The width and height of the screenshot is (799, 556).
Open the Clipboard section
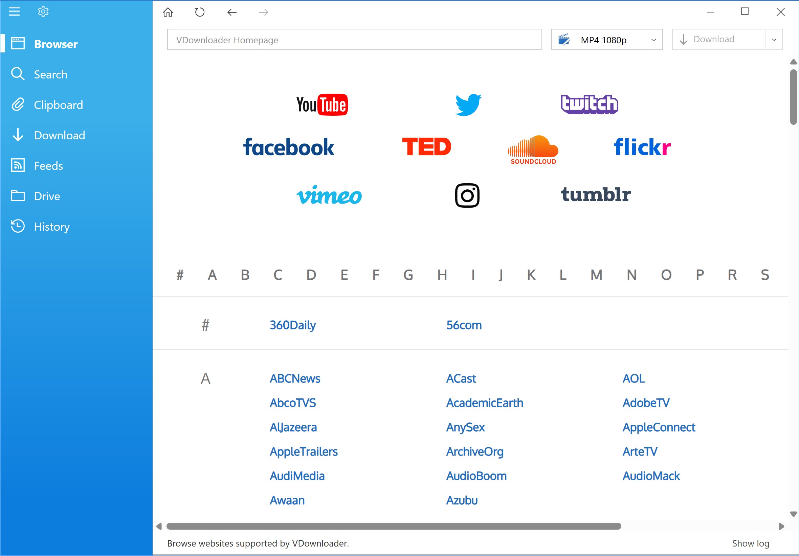[x=76, y=105]
